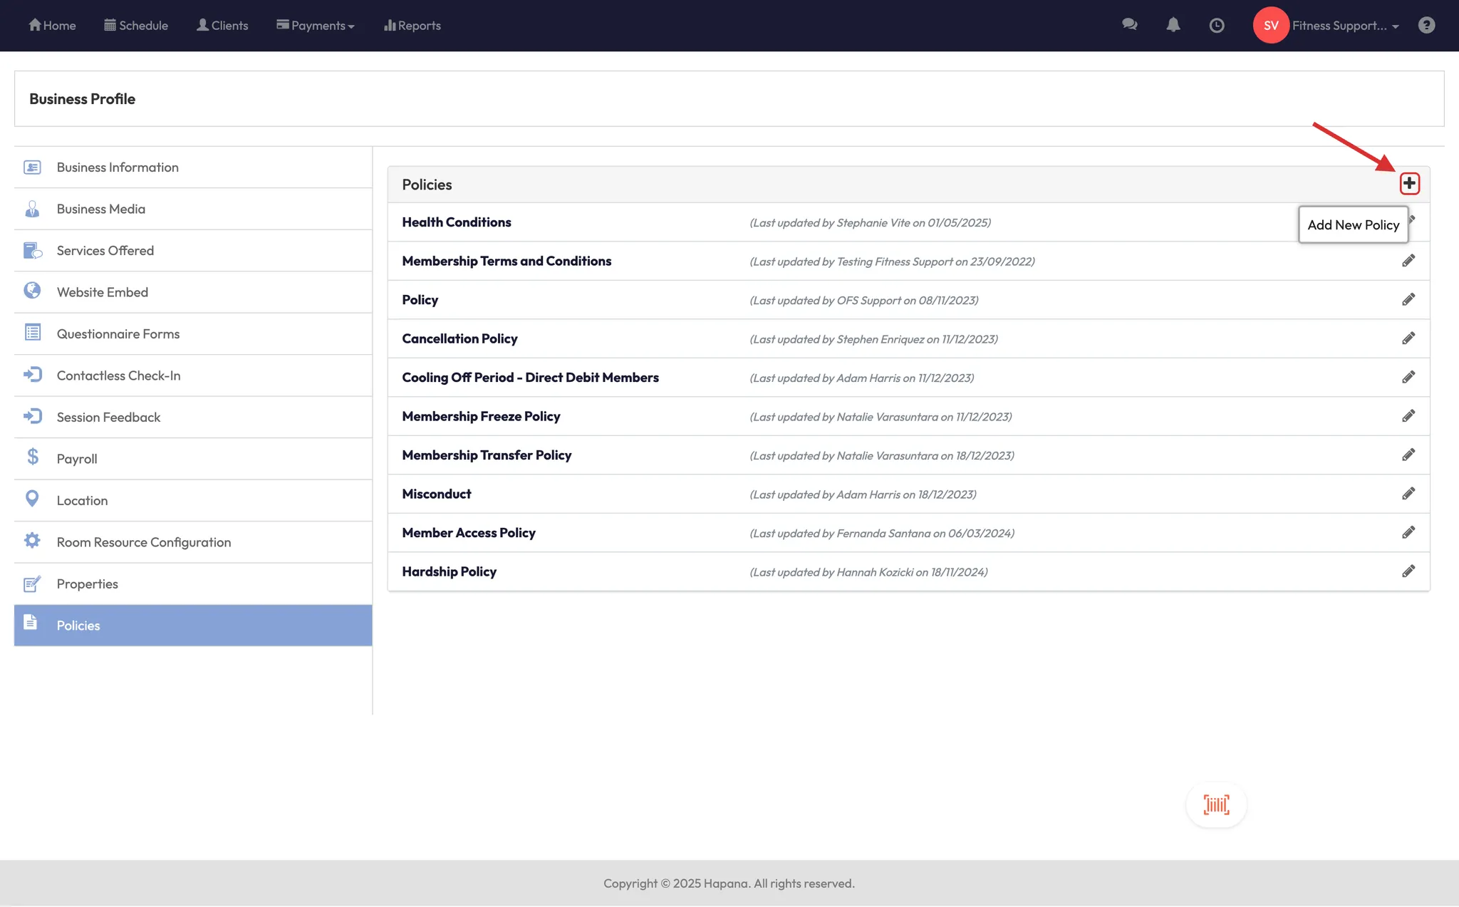Select Room Resource Configuration section
The image size is (1459, 907).
144,542
